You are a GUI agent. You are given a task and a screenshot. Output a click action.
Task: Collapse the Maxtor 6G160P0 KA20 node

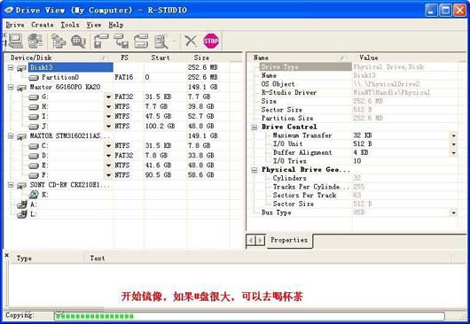11,88
